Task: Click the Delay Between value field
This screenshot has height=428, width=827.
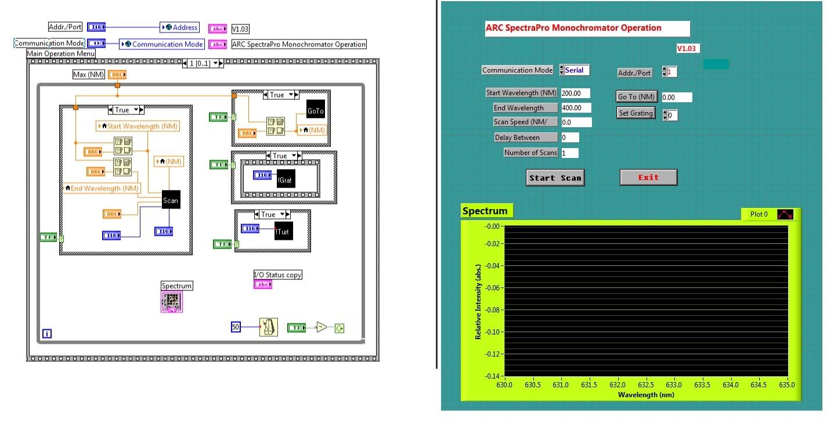Action: [569, 138]
